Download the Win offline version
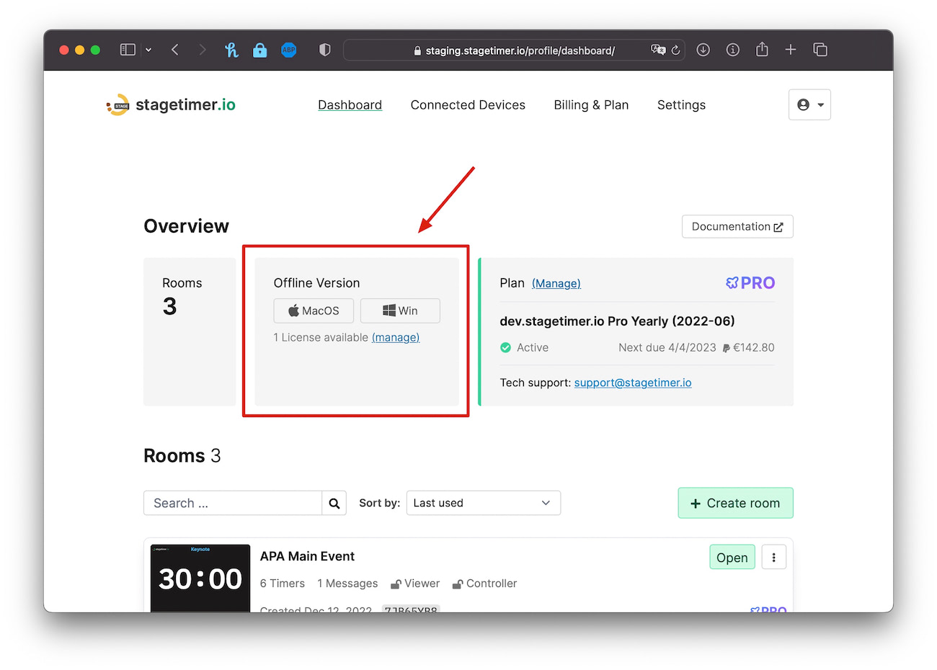 point(400,311)
